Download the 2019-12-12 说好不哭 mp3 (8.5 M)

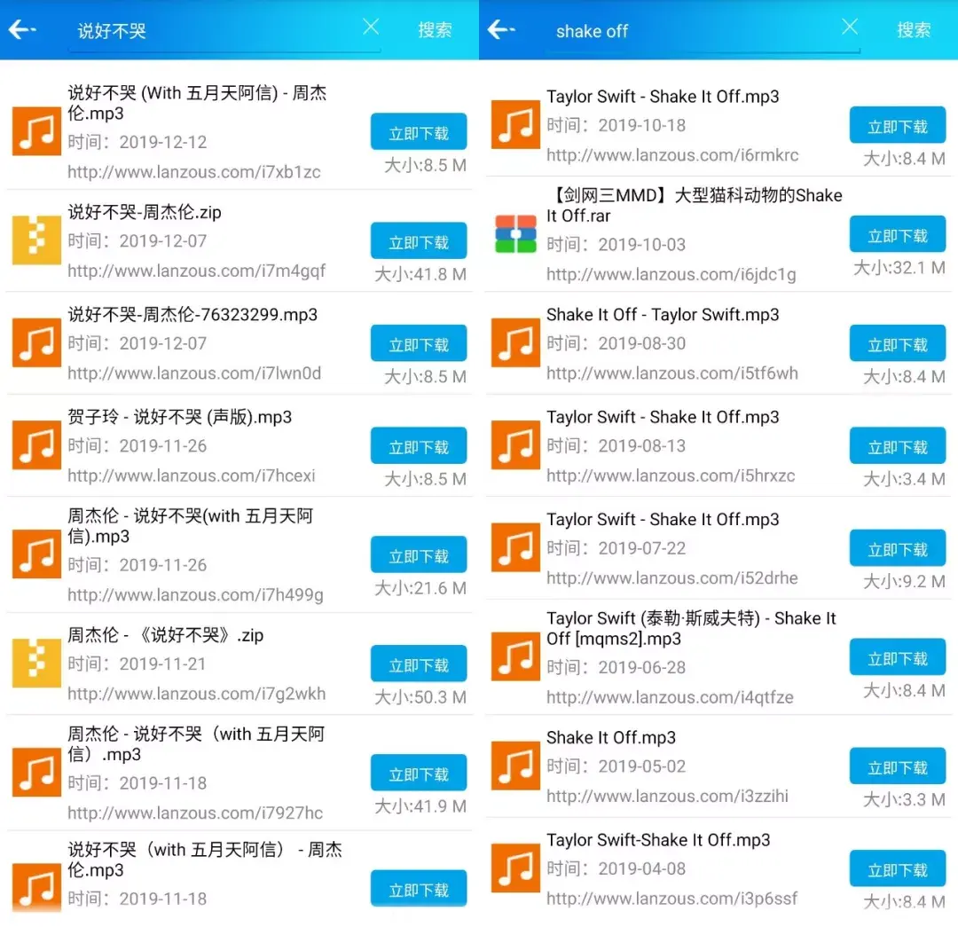(x=419, y=132)
